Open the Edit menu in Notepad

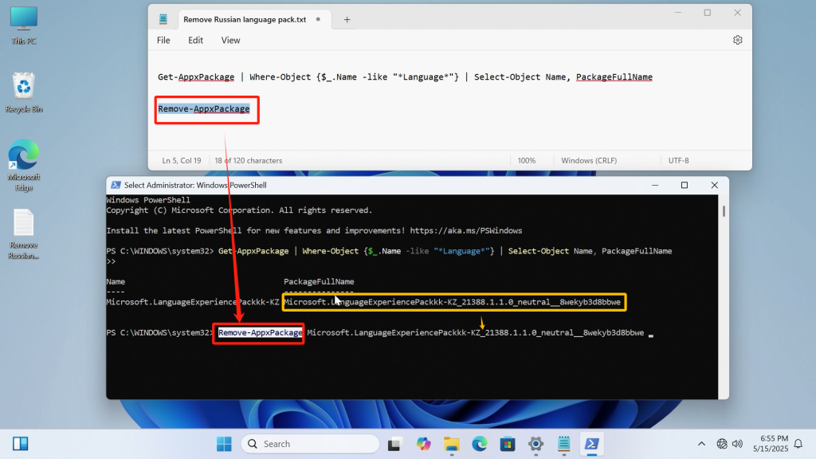(x=196, y=40)
